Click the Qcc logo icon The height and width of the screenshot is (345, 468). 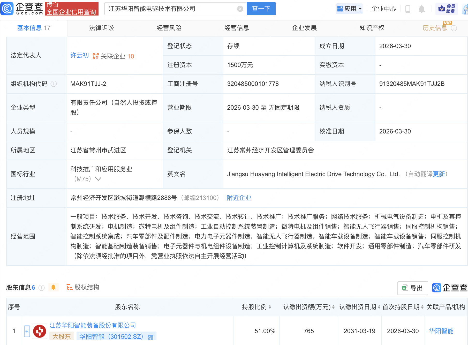pos(7,9)
